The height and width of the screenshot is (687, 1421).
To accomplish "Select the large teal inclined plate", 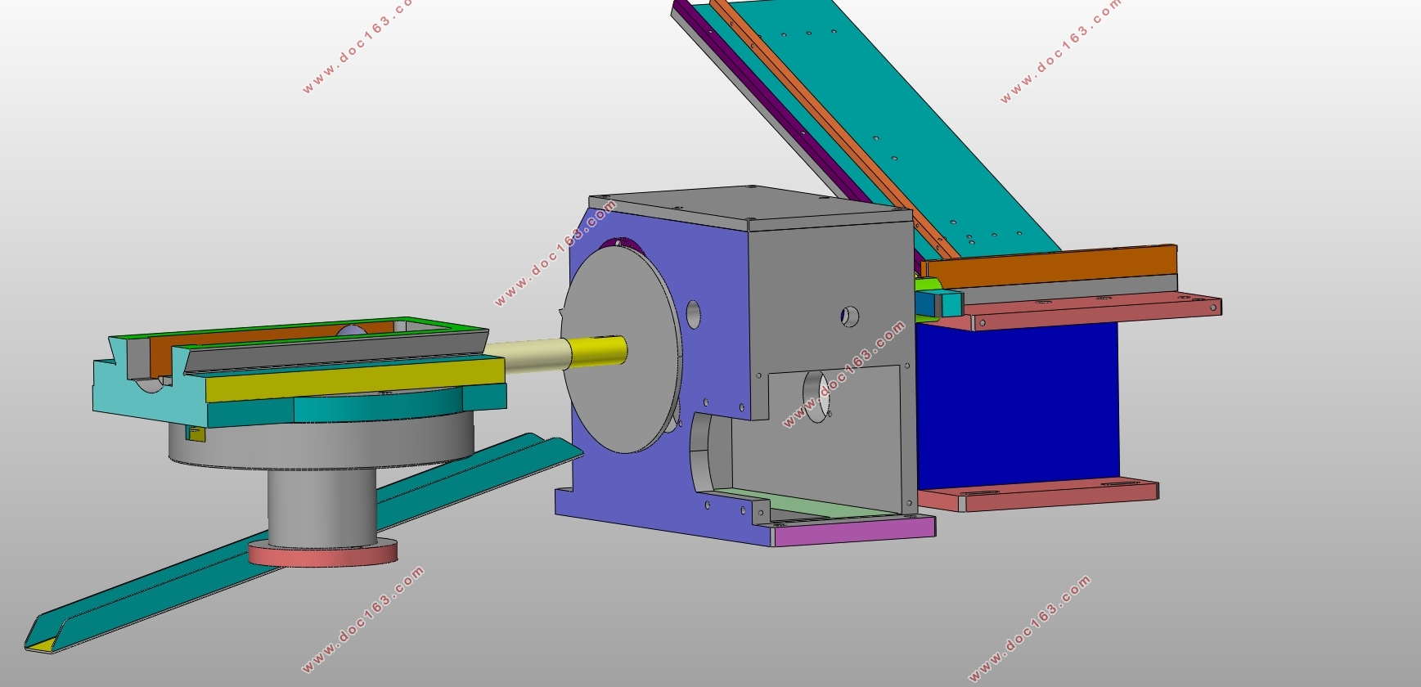I will [908, 123].
